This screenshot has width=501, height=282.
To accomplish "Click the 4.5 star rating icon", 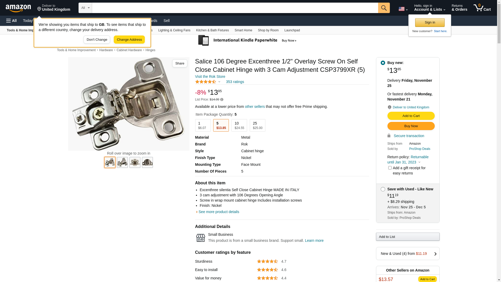I will 206,82.
